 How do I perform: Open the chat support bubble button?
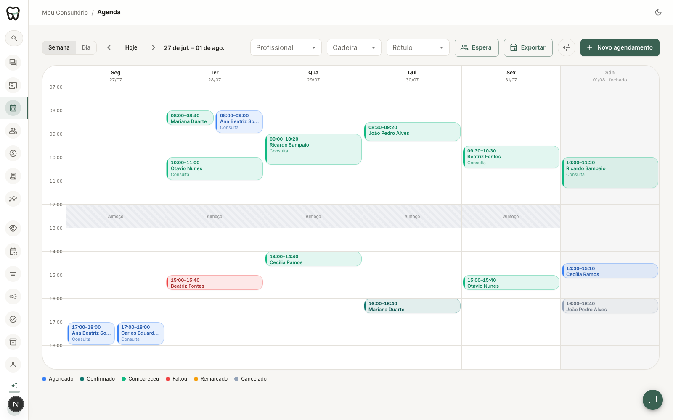[653, 400]
